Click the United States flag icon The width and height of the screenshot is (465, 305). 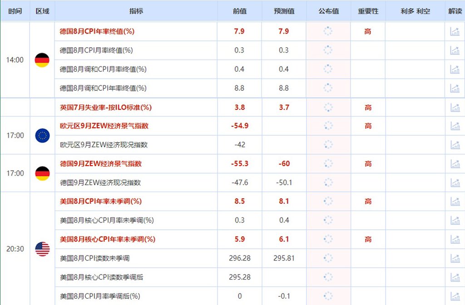42,249
